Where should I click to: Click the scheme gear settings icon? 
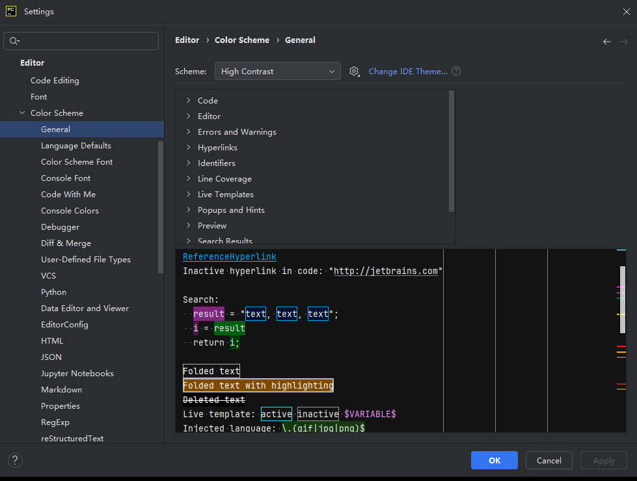pos(354,72)
